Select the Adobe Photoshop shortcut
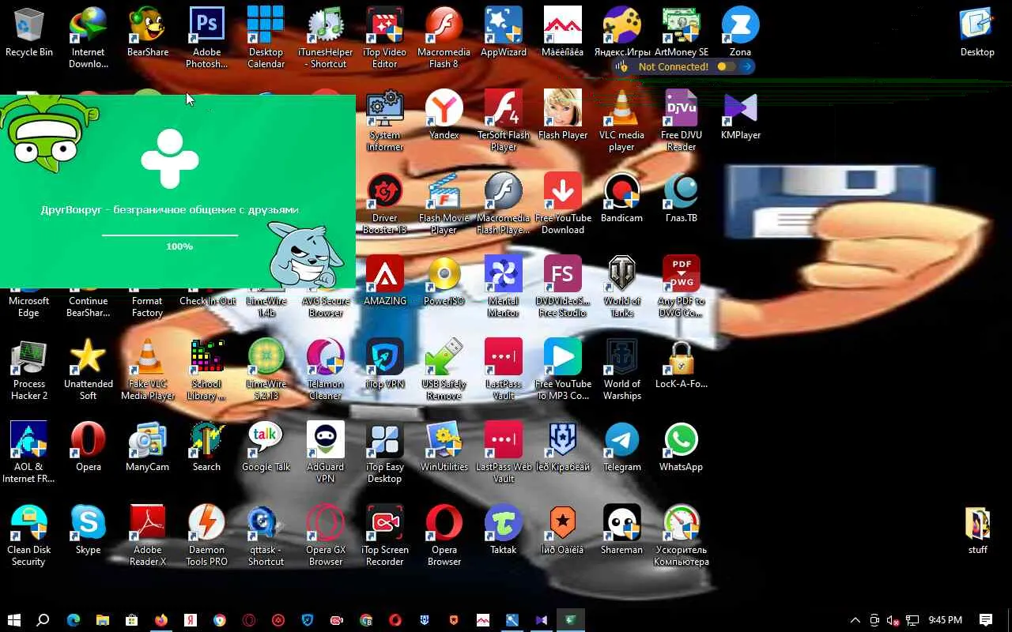Screen dimensions: 1012x632 (206, 38)
